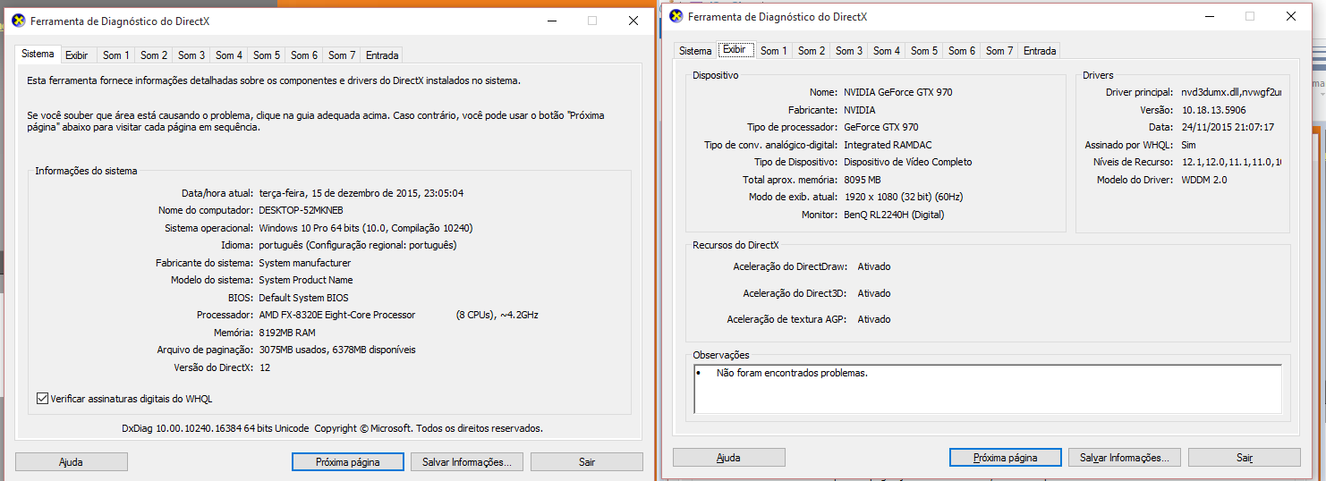
Task: Maximize the right DirectX diagnostic window
Action: [1250, 16]
